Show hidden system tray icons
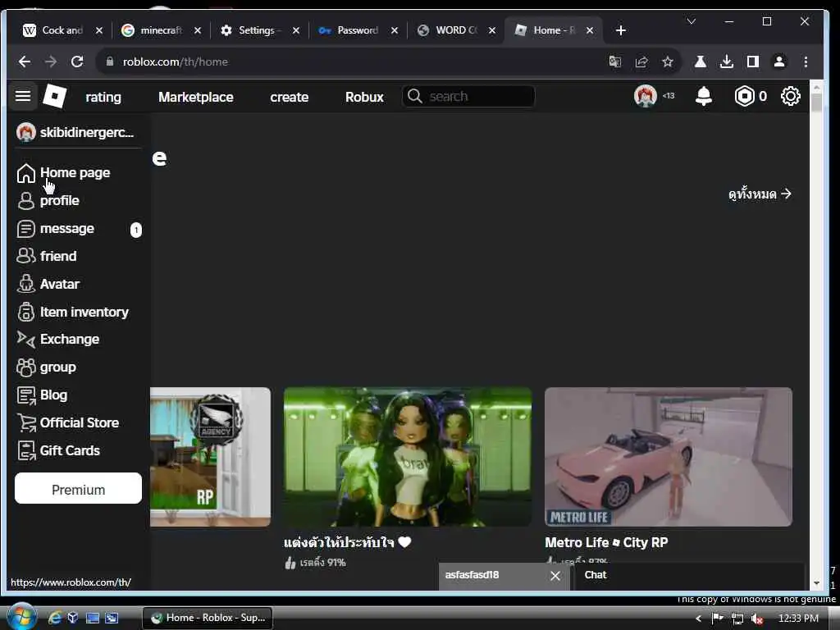Screen dimensions: 840x630 [x=699, y=619]
